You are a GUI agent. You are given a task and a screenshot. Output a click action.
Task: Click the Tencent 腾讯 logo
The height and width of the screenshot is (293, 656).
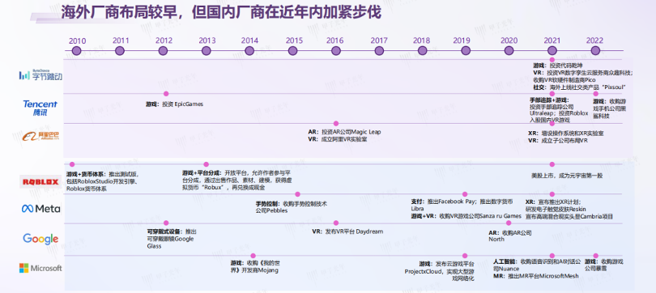coord(40,108)
